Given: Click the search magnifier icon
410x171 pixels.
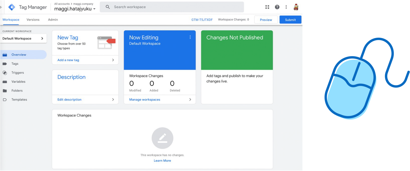Looking at the screenshot, I should pyautogui.click(x=108, y=7).
